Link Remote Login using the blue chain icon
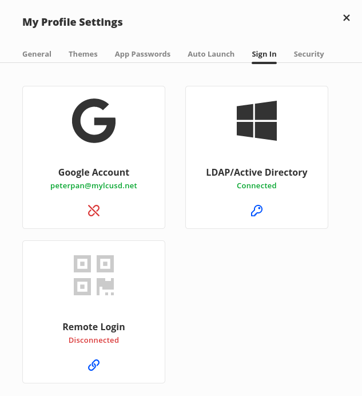Screen dimensions: 362x396 point(94,365)
